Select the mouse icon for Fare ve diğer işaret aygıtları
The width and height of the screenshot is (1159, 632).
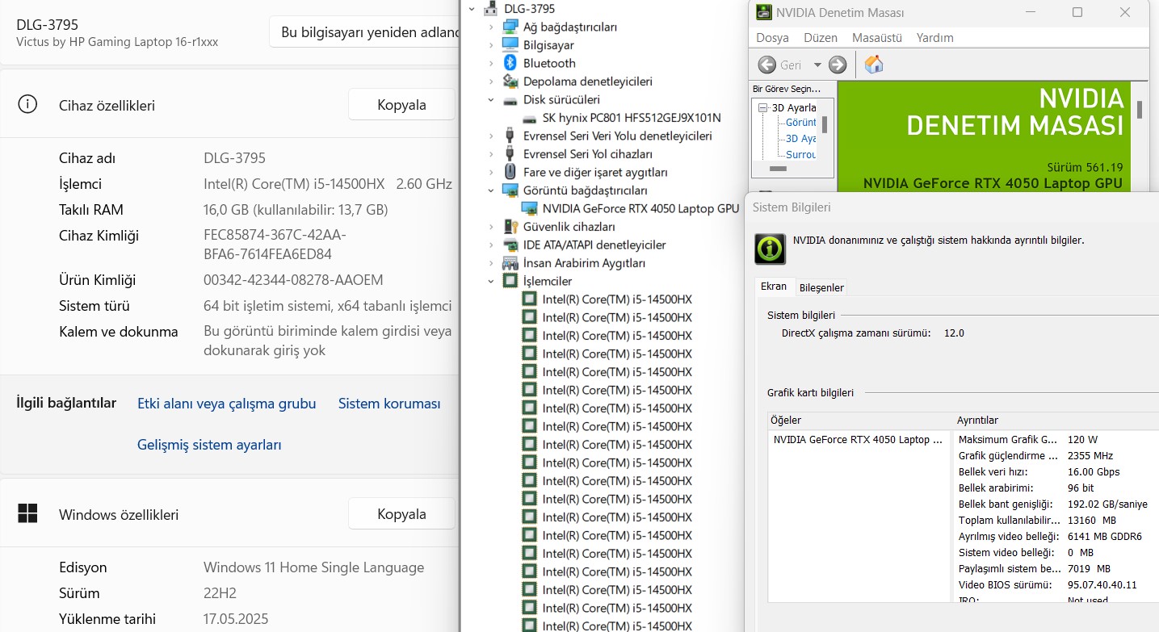[510, 172]
